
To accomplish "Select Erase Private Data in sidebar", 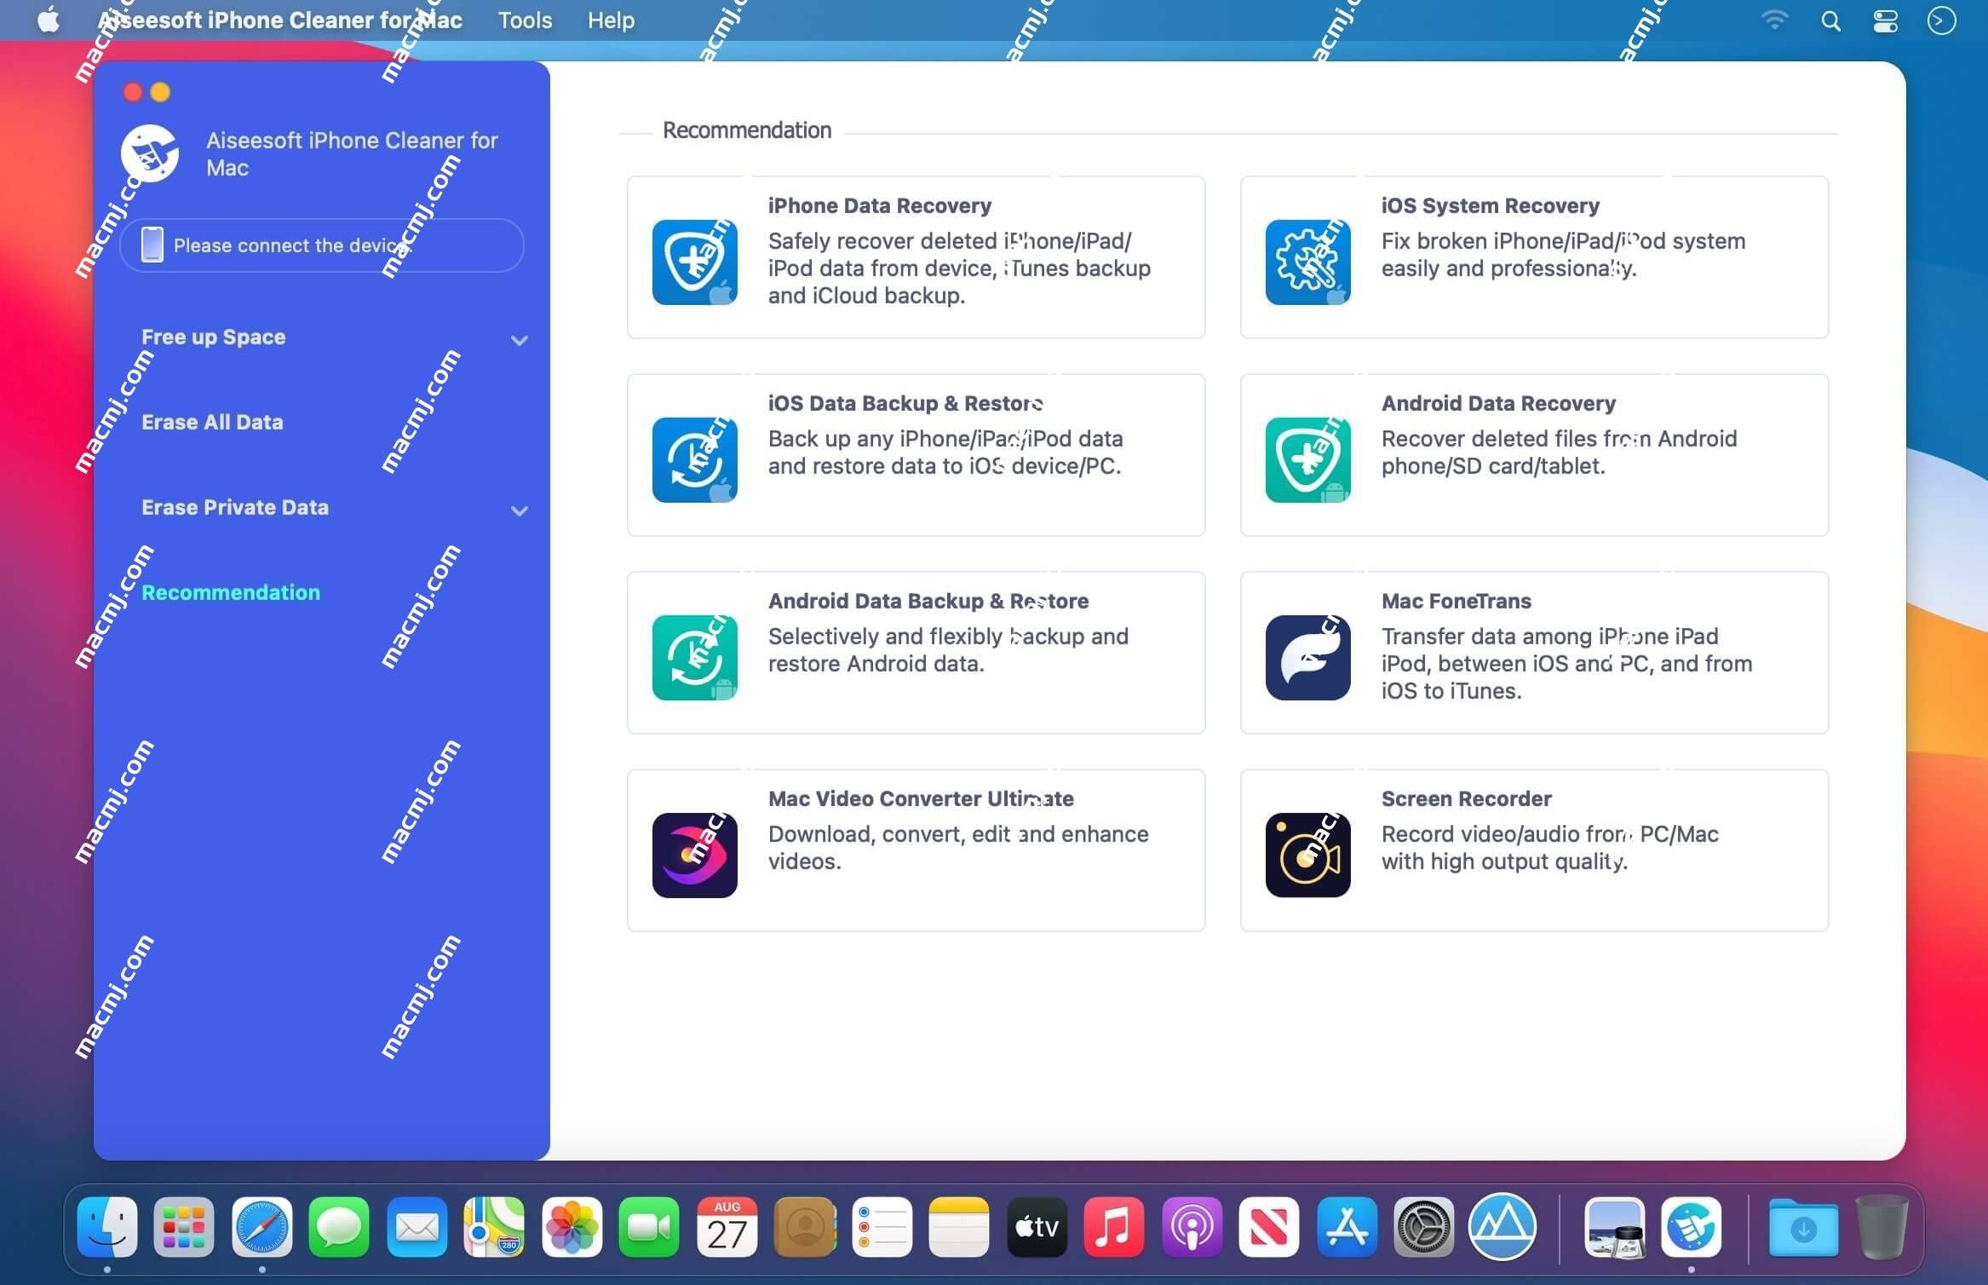I will 235,507.
